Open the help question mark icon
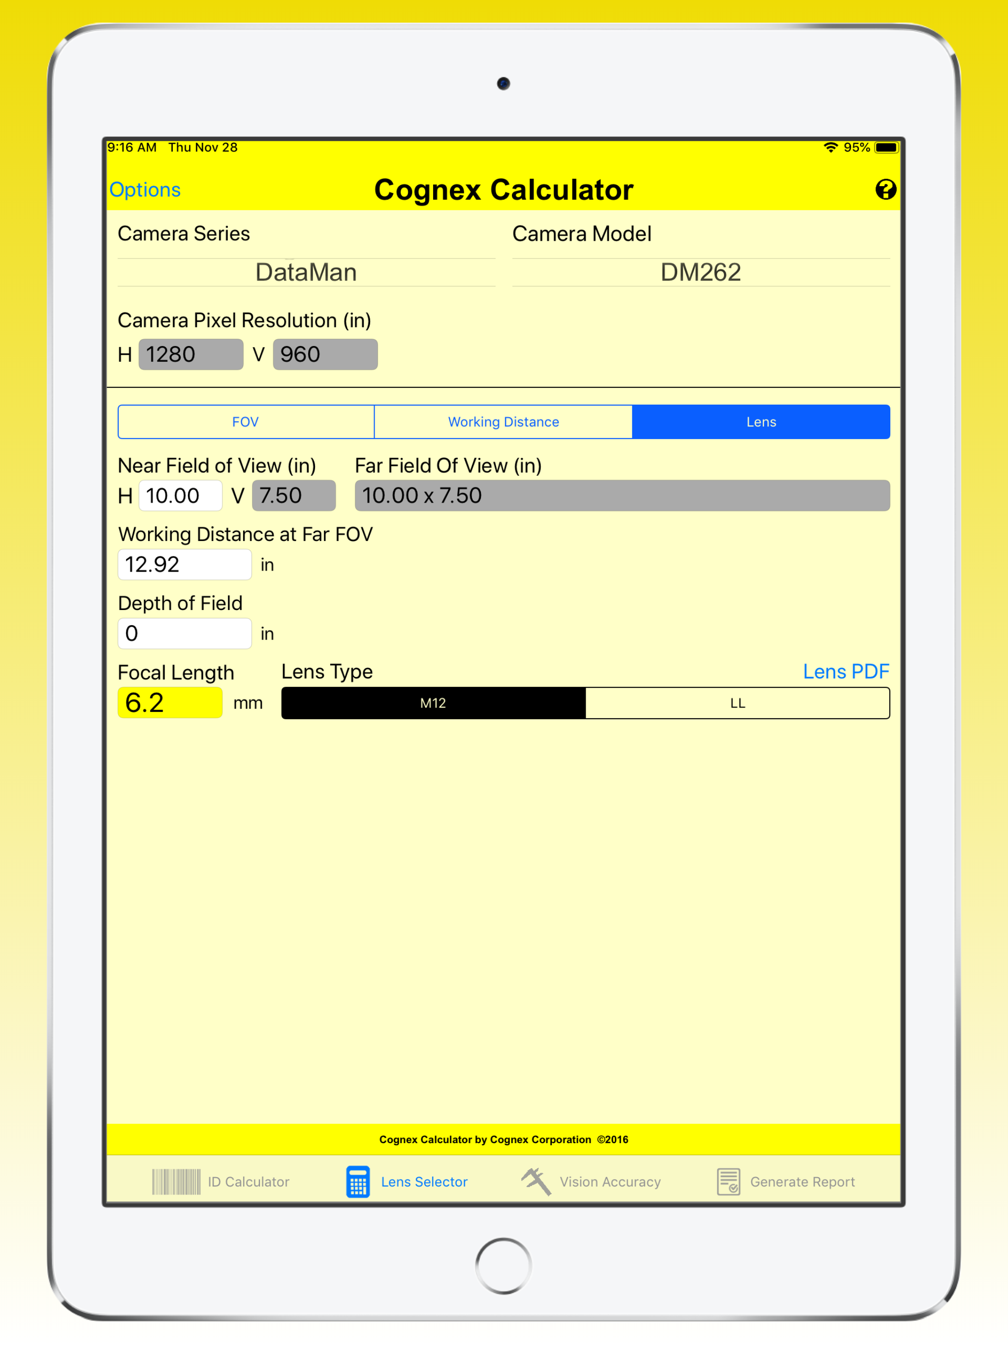 pyautogui.click(x=885, y=190)
